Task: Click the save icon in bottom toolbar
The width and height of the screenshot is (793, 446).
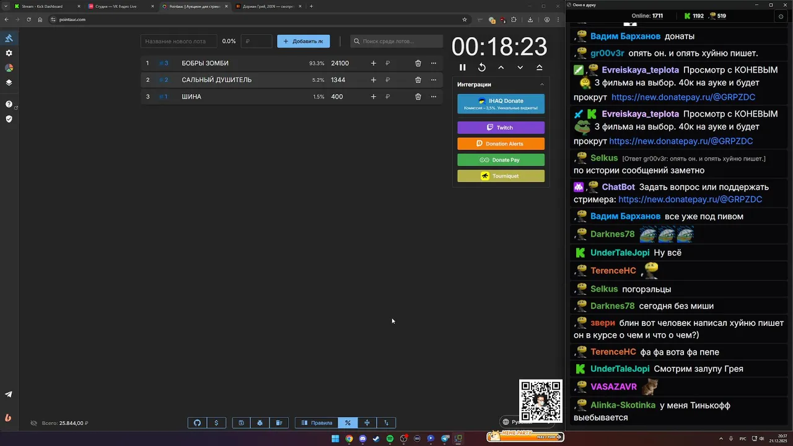Action: click(x=241, y=423)
